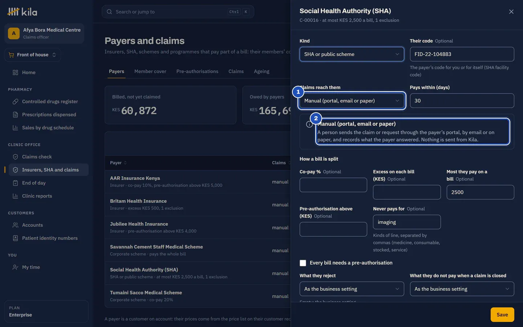Open Home from the sidebar icon
Image resolution: width=523 pixels, height=327 pixels.
pyautogui.click(x=15, y=72)
